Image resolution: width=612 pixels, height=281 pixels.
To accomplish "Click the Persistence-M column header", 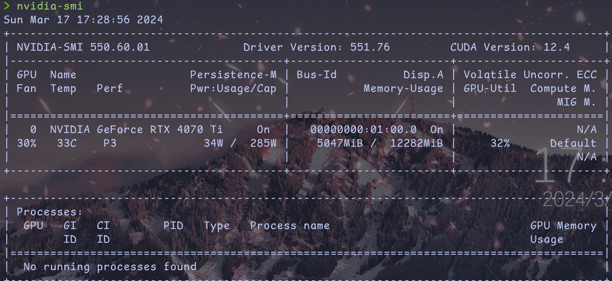I will (x=233, y=74).
